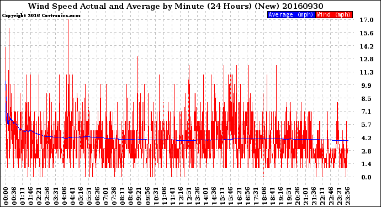This screenshot has width=381, height=207.
Task: Click the 1.4 y-axis label
Action: [367, 164]
